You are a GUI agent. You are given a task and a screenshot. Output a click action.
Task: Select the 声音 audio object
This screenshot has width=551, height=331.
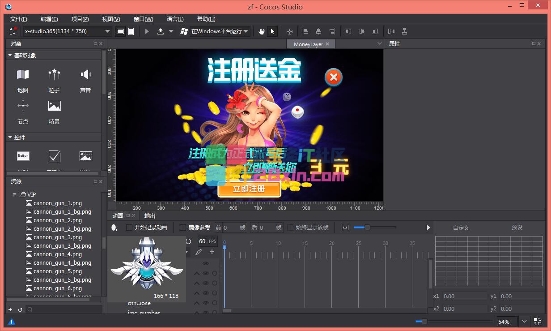(85, 81)
